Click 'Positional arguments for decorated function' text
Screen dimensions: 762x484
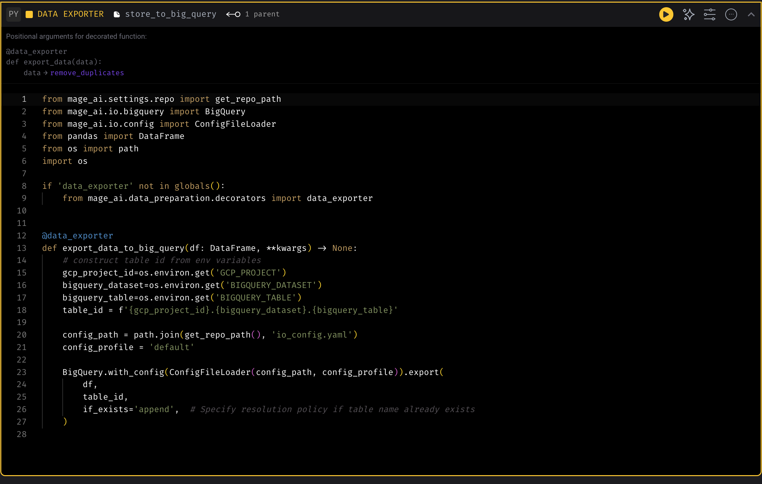76,36
